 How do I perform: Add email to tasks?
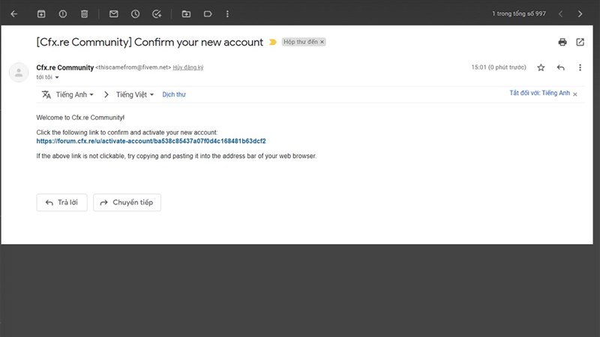point(157,14)
